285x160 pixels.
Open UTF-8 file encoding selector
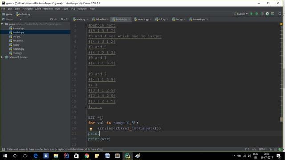tap(263, 149)
